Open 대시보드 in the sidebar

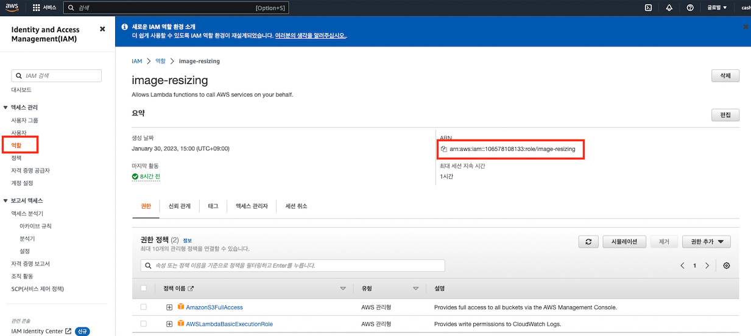pos(21,90)
